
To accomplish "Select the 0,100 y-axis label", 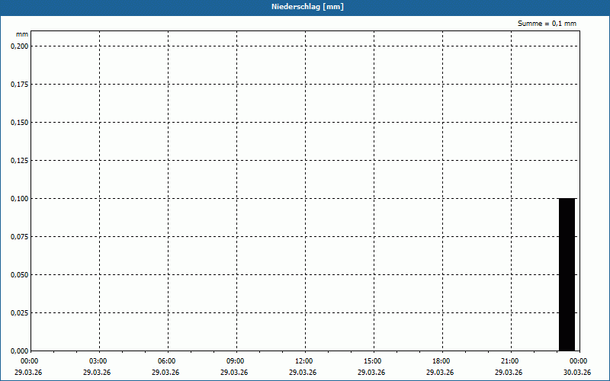I will [x=18, y=198].
